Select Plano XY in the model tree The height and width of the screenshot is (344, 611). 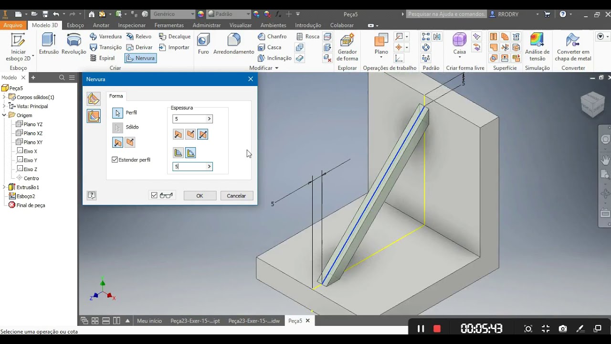pyautogui.click(x=29, y=142)
